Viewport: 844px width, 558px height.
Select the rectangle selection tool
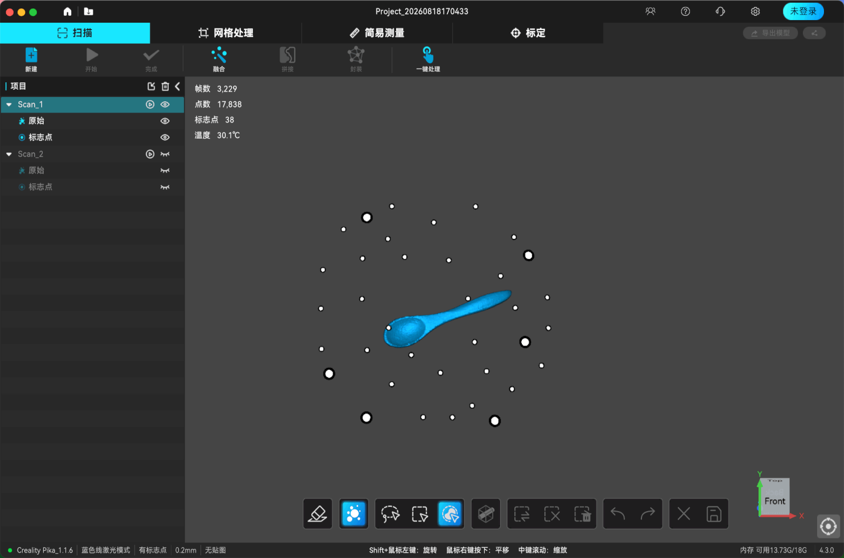pos(420,514)
